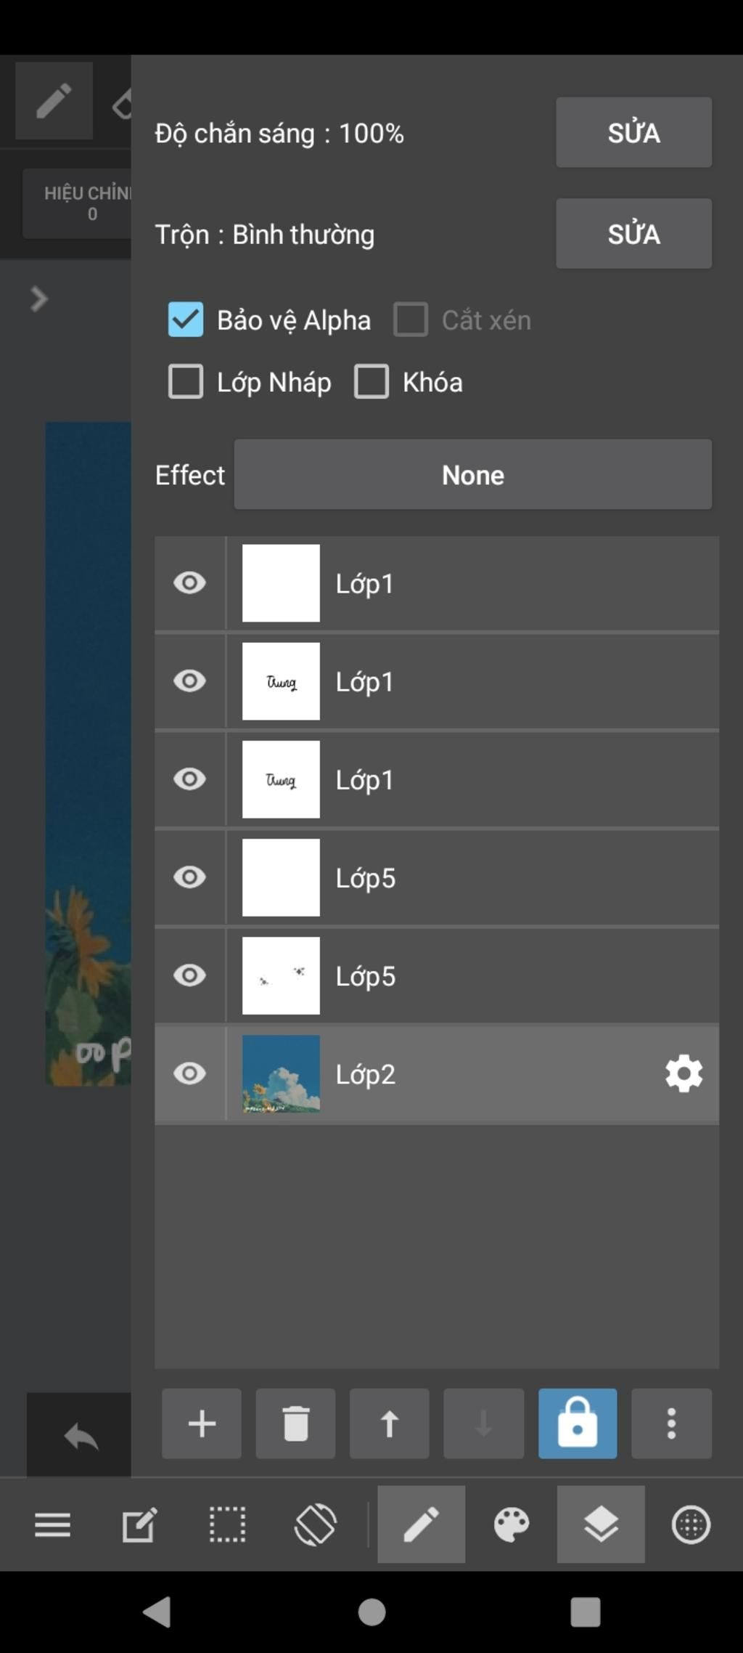Move layer up with arrow icon

click(x=390, y=1423)
